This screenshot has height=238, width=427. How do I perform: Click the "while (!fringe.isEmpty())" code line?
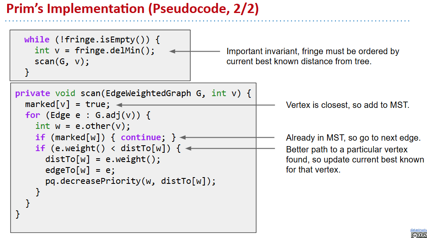[92, 39]
